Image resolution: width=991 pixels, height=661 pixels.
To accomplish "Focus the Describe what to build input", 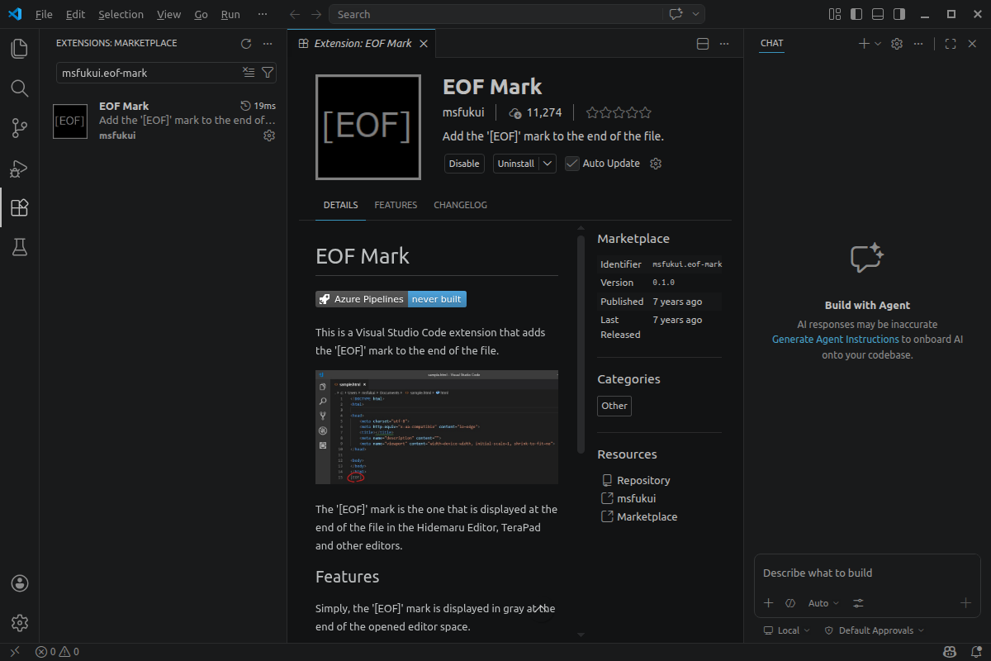I will pos(867,573).
